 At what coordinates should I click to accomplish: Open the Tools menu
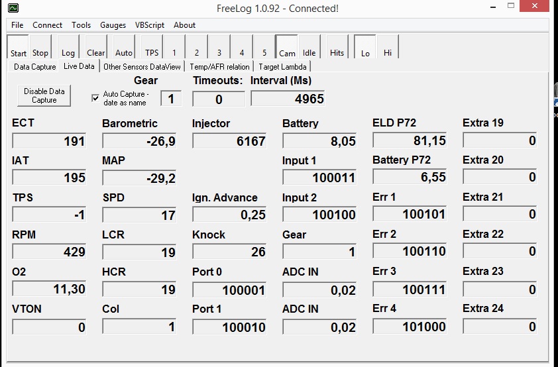coord(81,25)
